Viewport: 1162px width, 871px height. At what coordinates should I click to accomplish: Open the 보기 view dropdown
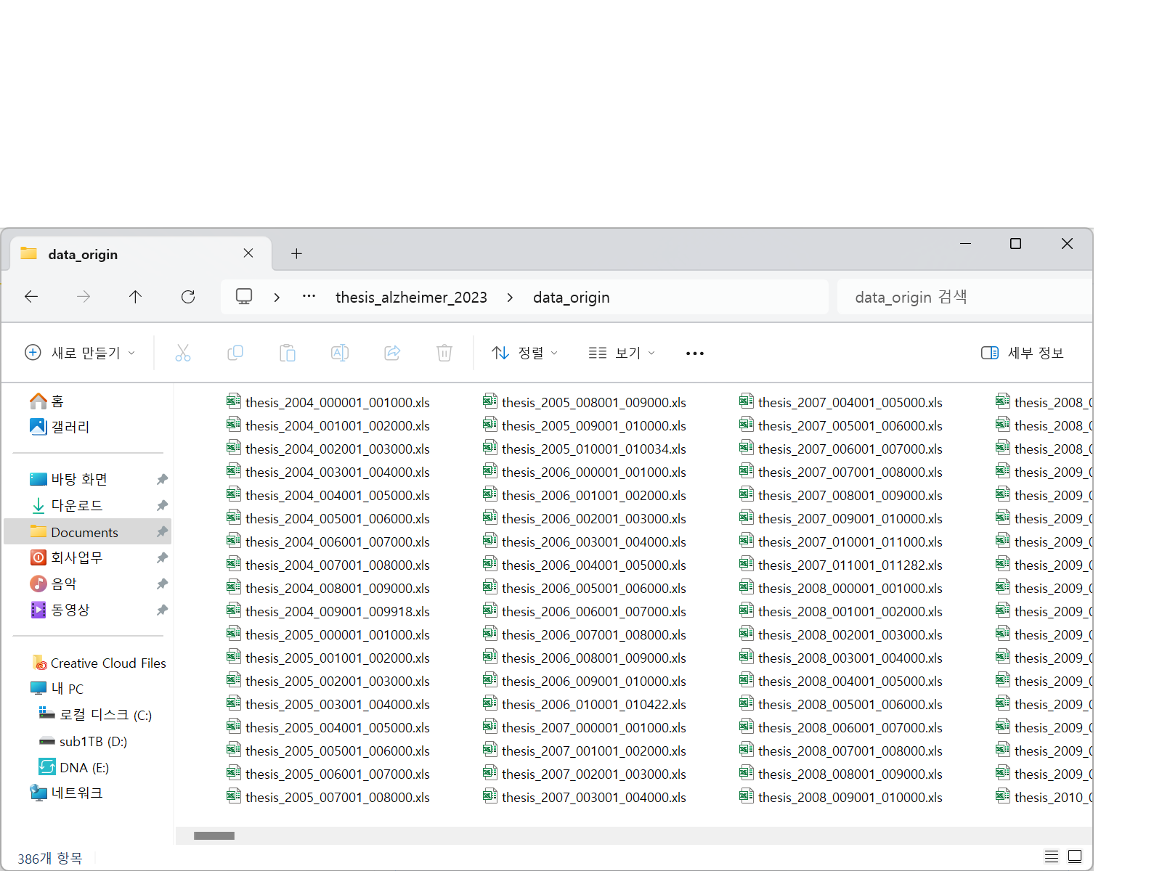[x=622, y=353]
